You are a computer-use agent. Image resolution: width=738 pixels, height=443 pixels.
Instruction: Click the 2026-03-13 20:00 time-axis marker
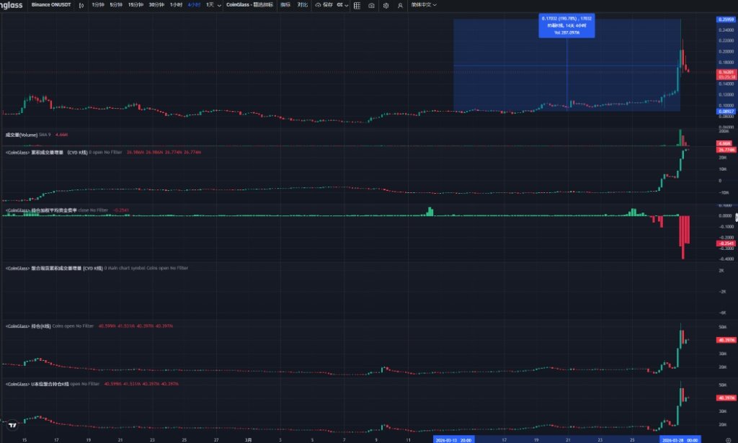click(454, 439)
